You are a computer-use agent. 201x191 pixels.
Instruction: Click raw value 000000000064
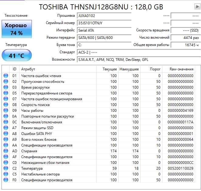pyautogui.click(x=181, y=139)
